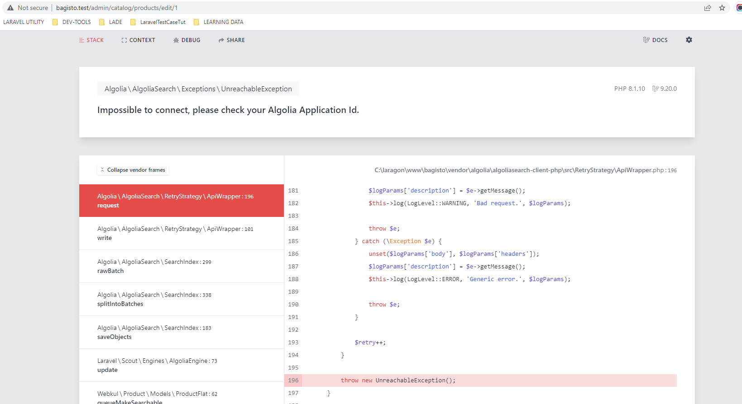
Task: Click line number 193
Action: pos(293,343)
